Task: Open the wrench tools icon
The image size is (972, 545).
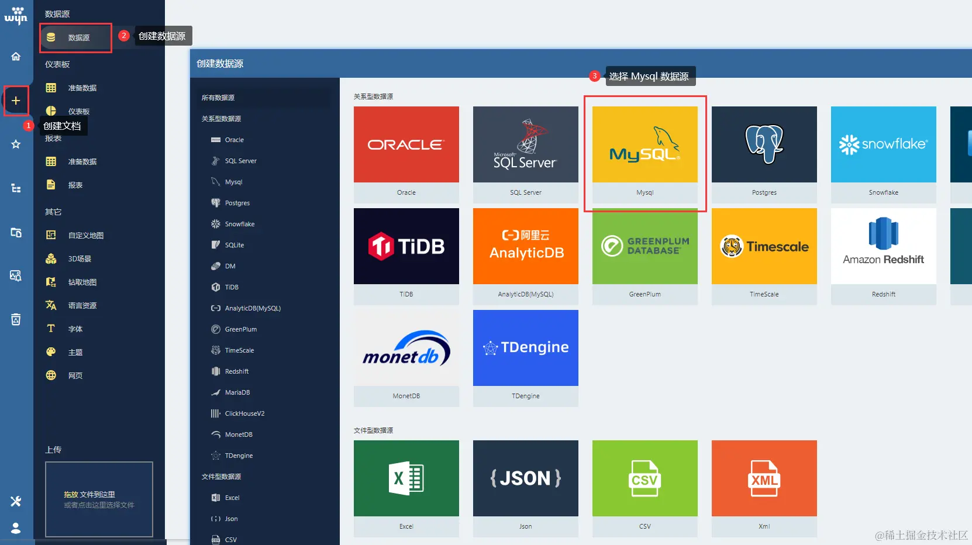Action: pos(16,501)
